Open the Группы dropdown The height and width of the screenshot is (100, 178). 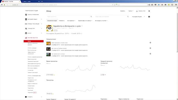[131, 11]
